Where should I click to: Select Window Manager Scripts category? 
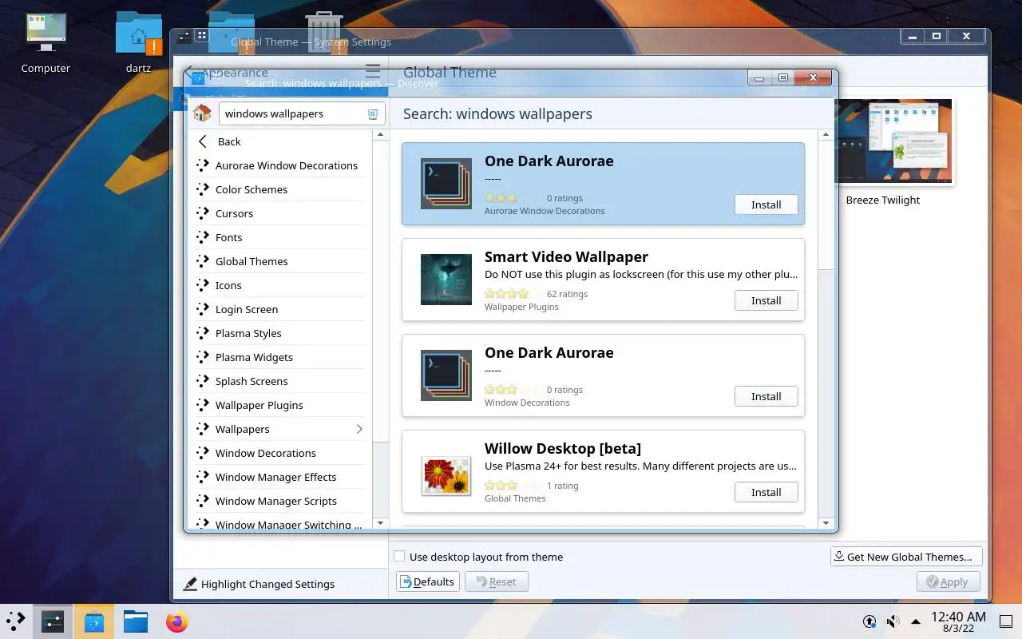(279, 501)
